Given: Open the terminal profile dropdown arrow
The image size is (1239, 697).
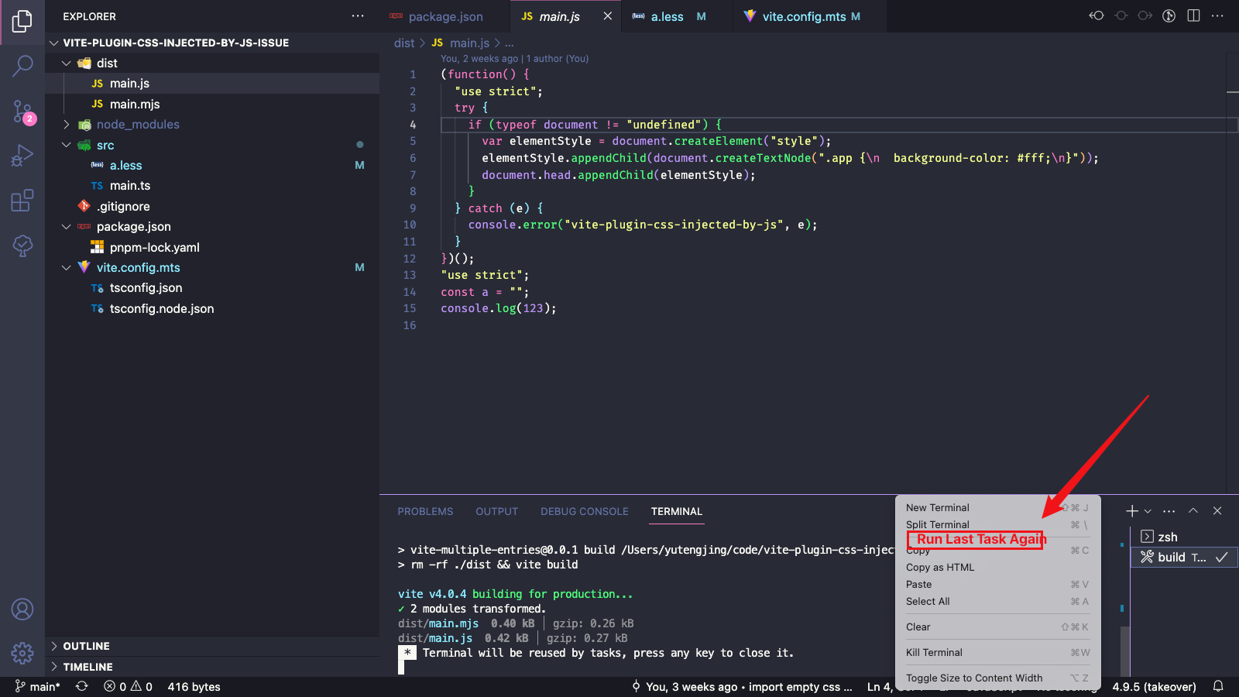Looking at the screenshot, I should (x=1148, y=511).
